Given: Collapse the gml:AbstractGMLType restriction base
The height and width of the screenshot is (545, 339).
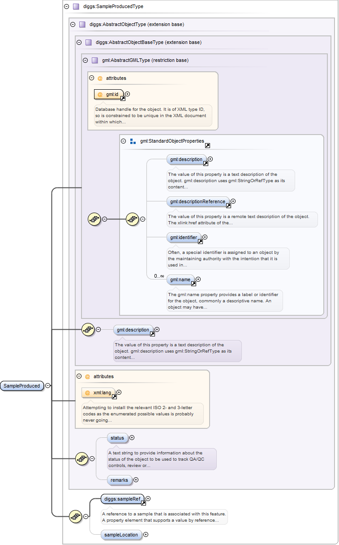Looking at the screenshot, I should (x=85, y=60).
